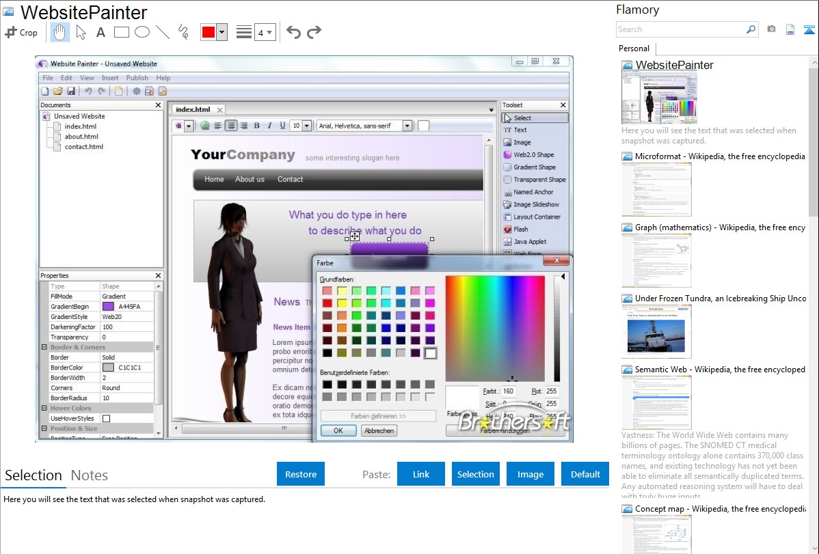
Task: Open Website Painter's Help menu
Action: (x=163, y=78)
